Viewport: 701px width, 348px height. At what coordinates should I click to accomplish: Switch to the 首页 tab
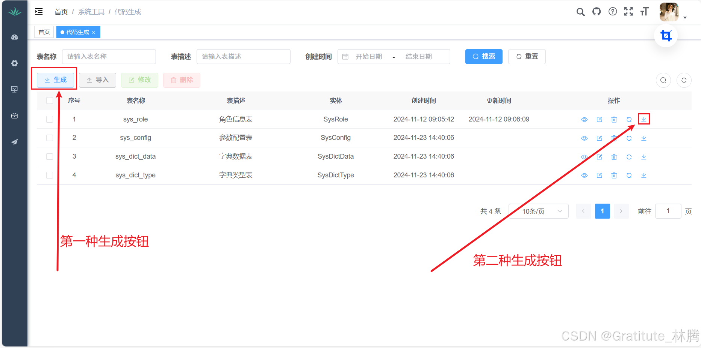click(44, 32)
